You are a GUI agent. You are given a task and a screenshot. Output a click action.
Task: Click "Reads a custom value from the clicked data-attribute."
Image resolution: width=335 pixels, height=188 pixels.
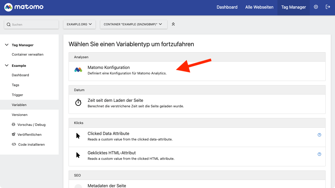130,139
